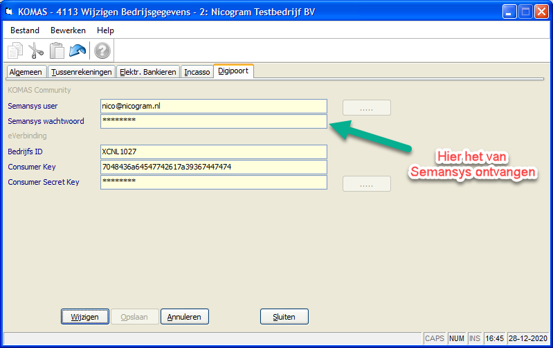This screenshot has width=553, height=348.
Task: Maximize the KOMAS window
Action: point(525,12)
